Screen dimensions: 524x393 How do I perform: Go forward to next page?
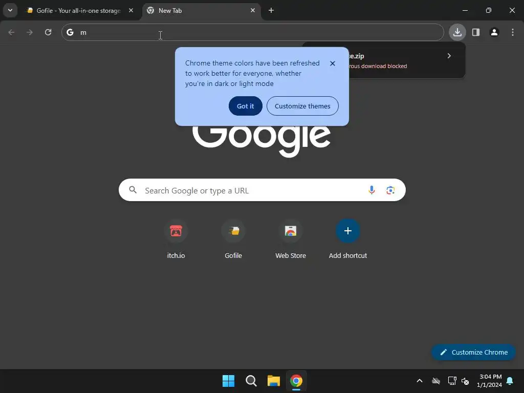30,32
